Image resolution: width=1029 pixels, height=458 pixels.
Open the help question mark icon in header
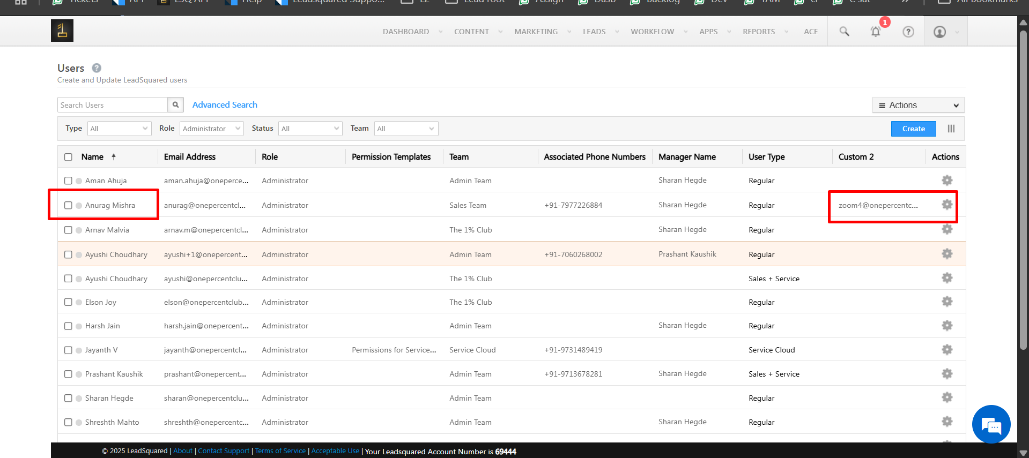click(908, 32)
